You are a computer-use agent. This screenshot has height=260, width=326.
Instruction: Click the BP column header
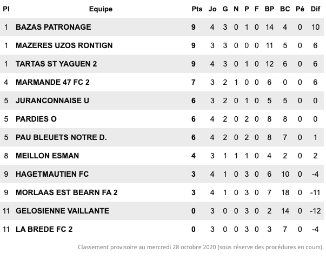(269, 9)
